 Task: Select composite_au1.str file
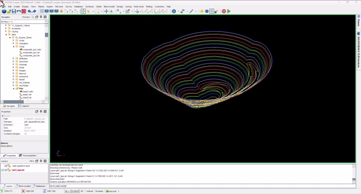[31, 53]
